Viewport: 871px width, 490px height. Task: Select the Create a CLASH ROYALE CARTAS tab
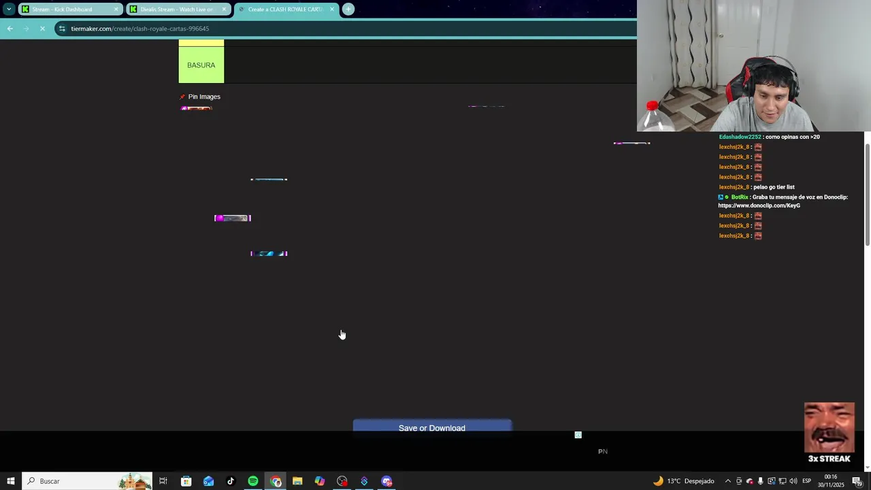coord(285,9)
